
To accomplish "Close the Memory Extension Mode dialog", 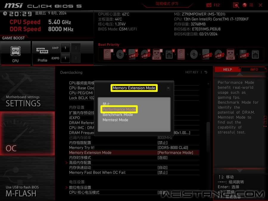I will 168,88.
